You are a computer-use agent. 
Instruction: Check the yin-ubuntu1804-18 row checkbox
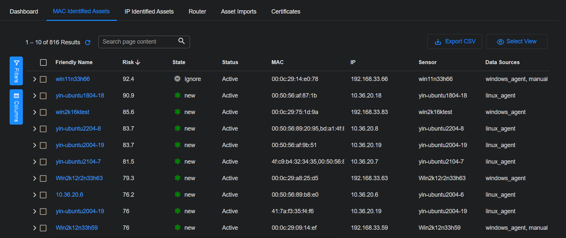(x=43, y=96)
